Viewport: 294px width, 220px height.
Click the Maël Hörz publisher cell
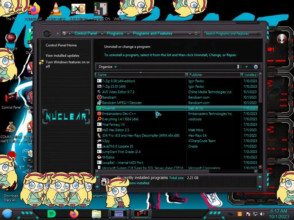pyautogui.click(x=196, y=130)
